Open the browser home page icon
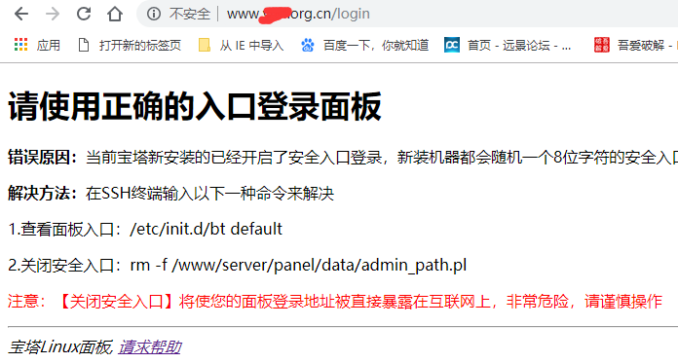The width and height of the screenshot is (678, 363). 115,14
